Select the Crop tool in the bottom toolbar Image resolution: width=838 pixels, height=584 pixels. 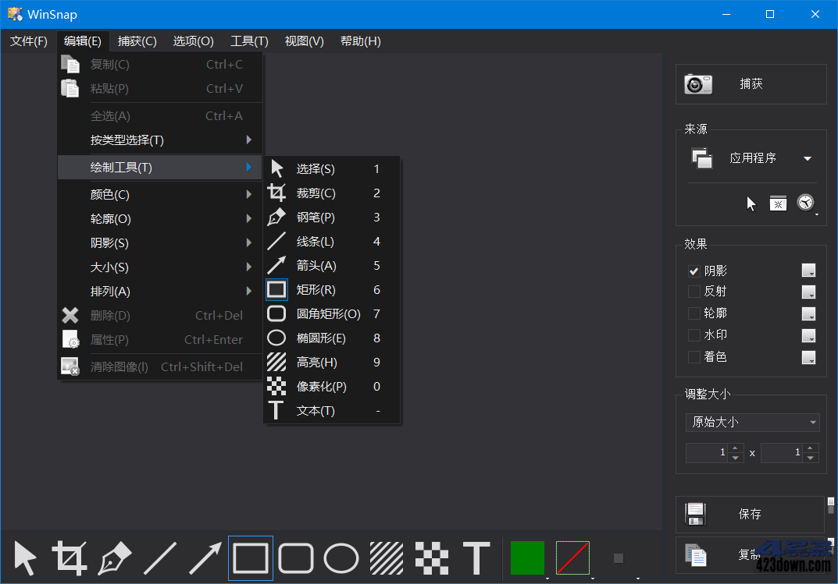[70, 557]
